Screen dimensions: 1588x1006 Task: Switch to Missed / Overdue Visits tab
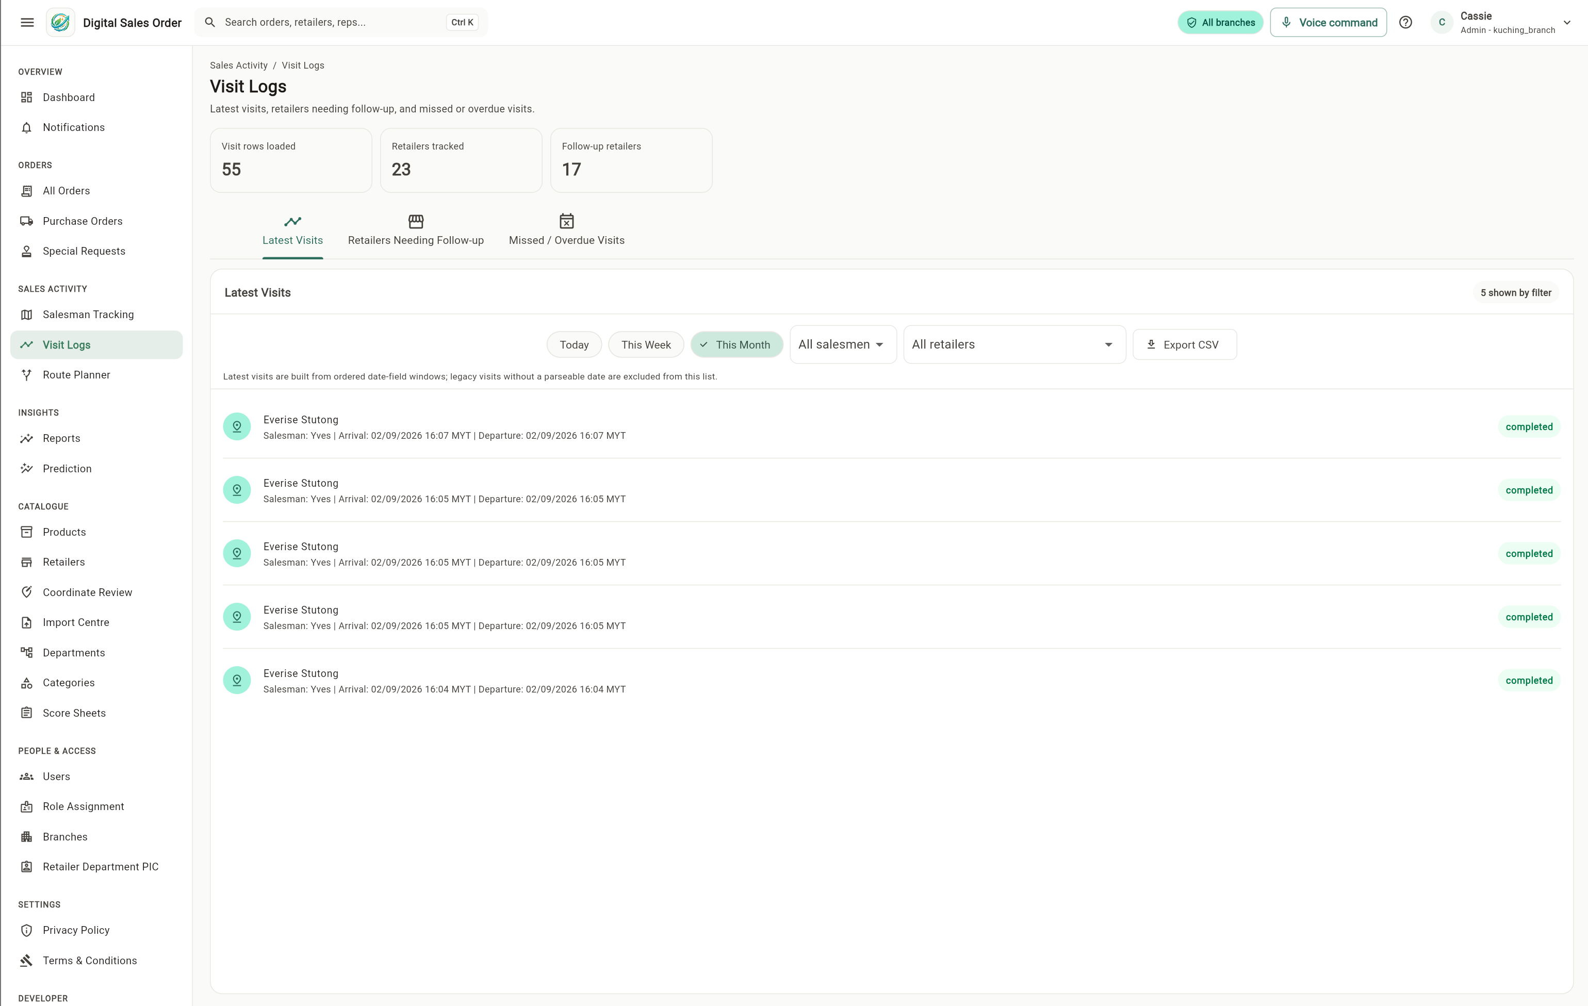point(566,232)
